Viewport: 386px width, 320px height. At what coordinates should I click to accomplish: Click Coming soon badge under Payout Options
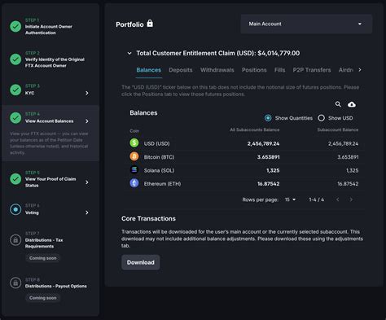43,298
